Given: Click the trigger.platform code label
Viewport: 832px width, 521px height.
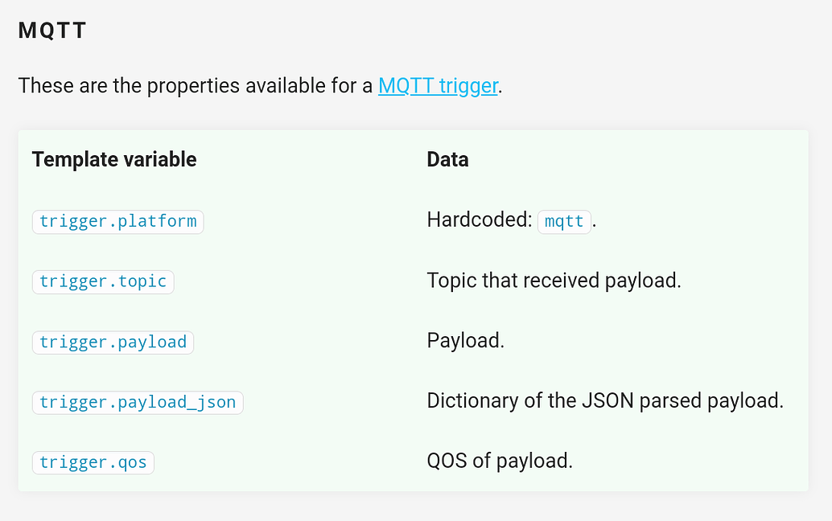Looking at the screenshot, I should 117,221.
